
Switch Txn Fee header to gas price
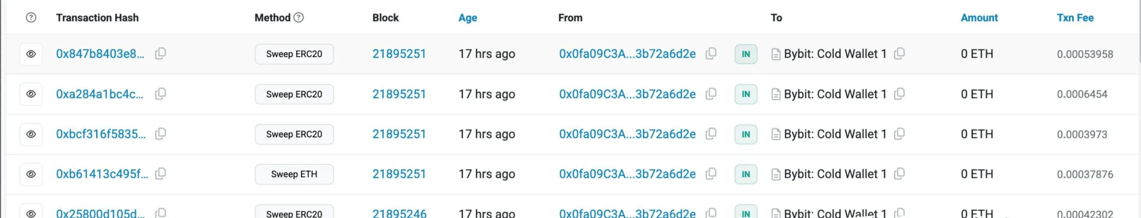1075,18
